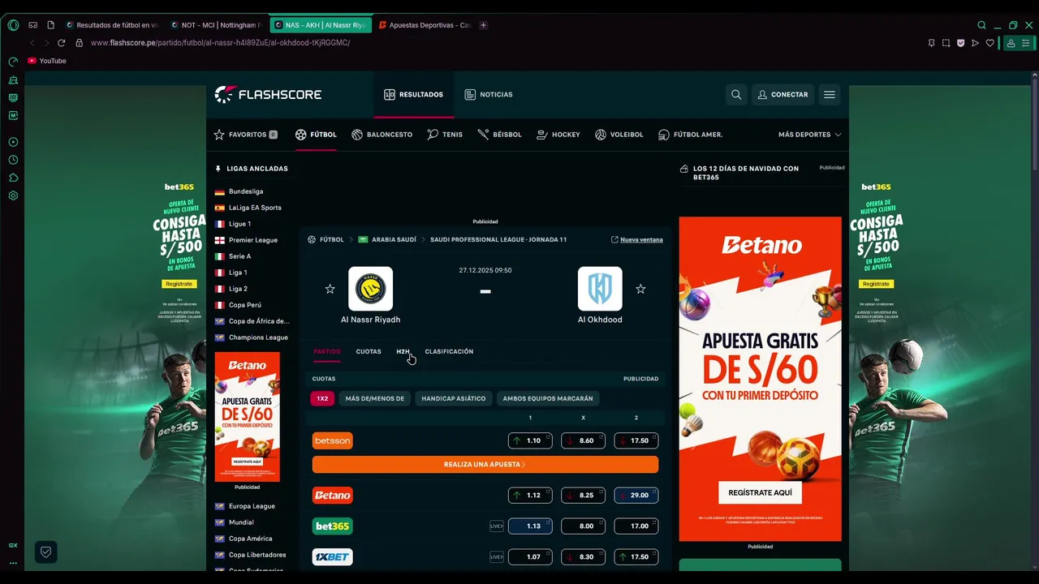Open new tab with plus icon

click(x=484, y=25)
